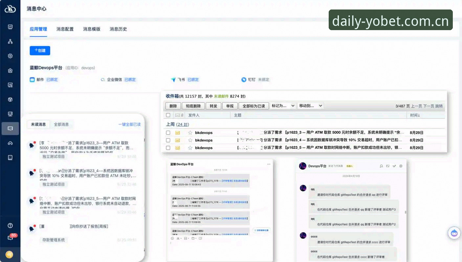Click the 发件人 column header
462x262 pixels.
pyautogui.click(x=194, y=115)
